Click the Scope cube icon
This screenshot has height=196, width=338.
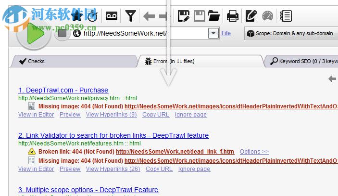(x=250, y=33)
